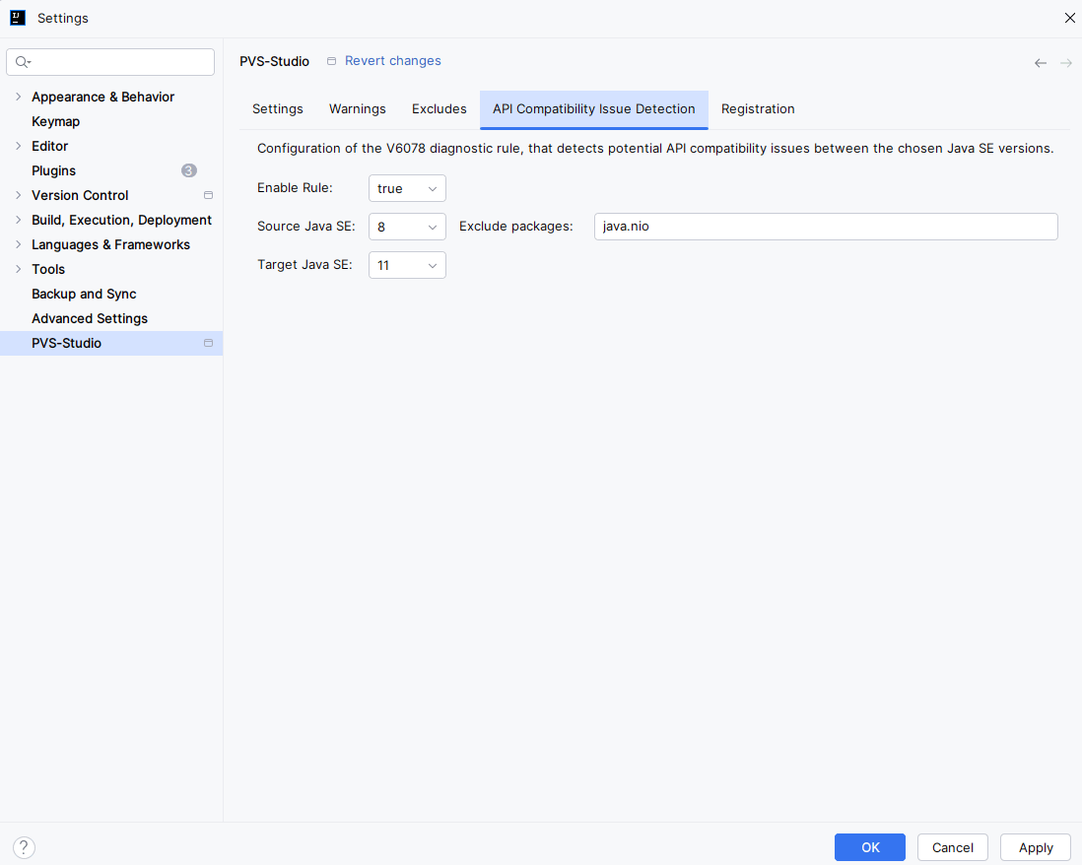Expand the Editor section
The width and height of the screenshot is (1082, 865).
pos(19,146)
